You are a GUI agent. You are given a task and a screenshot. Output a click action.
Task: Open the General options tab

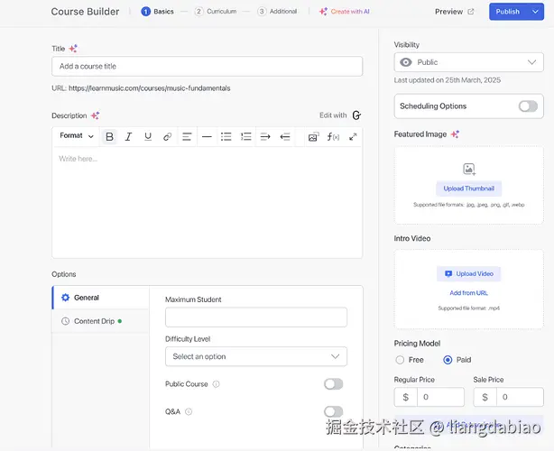100,298
